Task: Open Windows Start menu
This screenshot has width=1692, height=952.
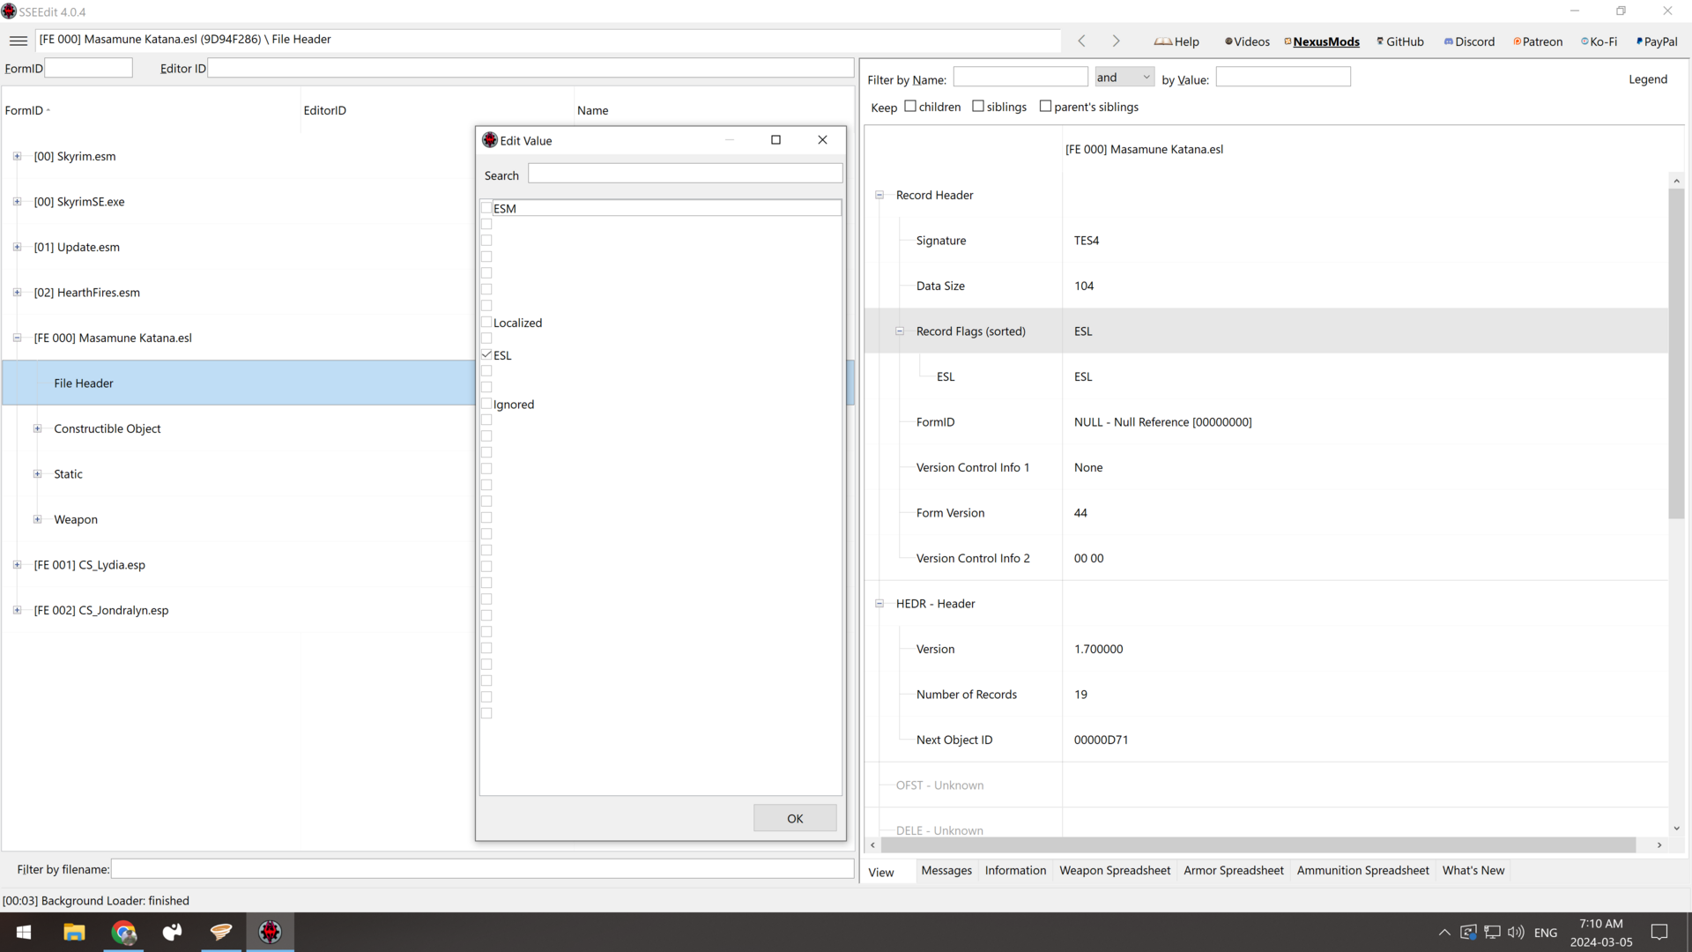Action: (x=24, y=932)
